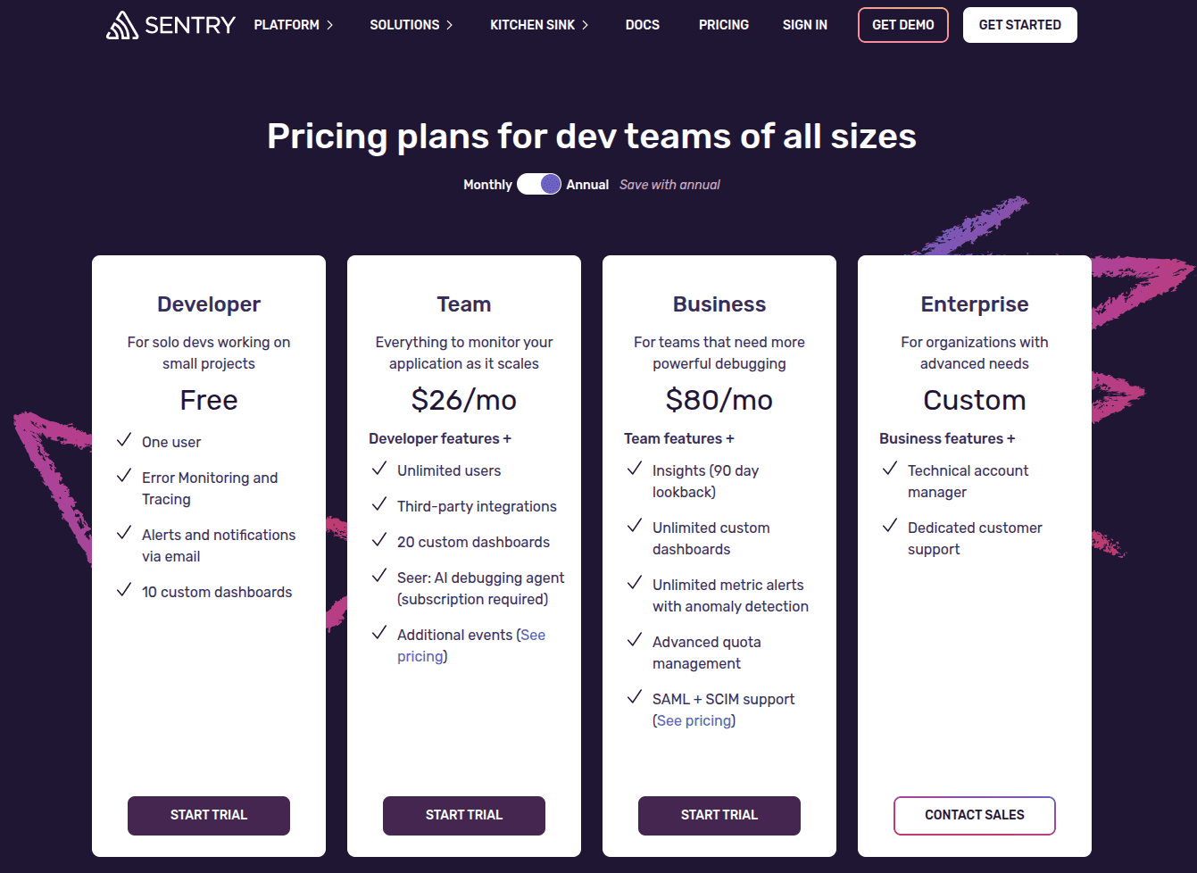Start trial for the Developer plan
The image size is (1197, 873).
click(209, 815)
